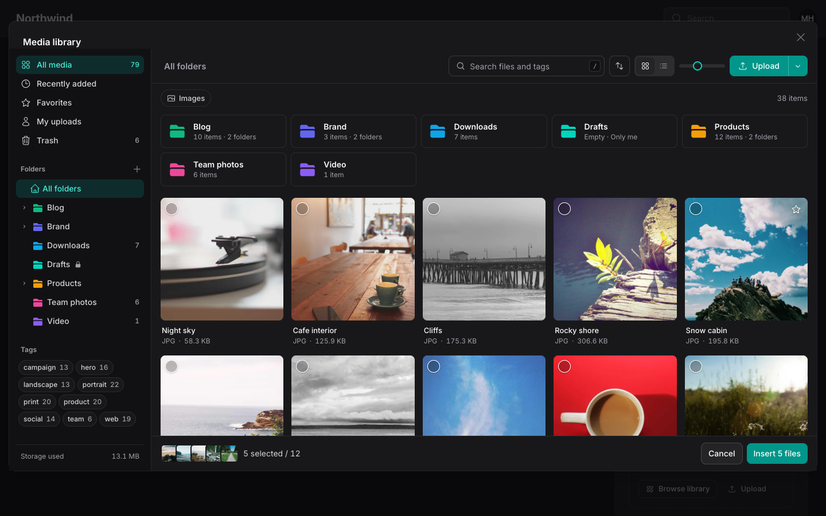
Task: Click Insert 5 files
Action: [777, 454]
